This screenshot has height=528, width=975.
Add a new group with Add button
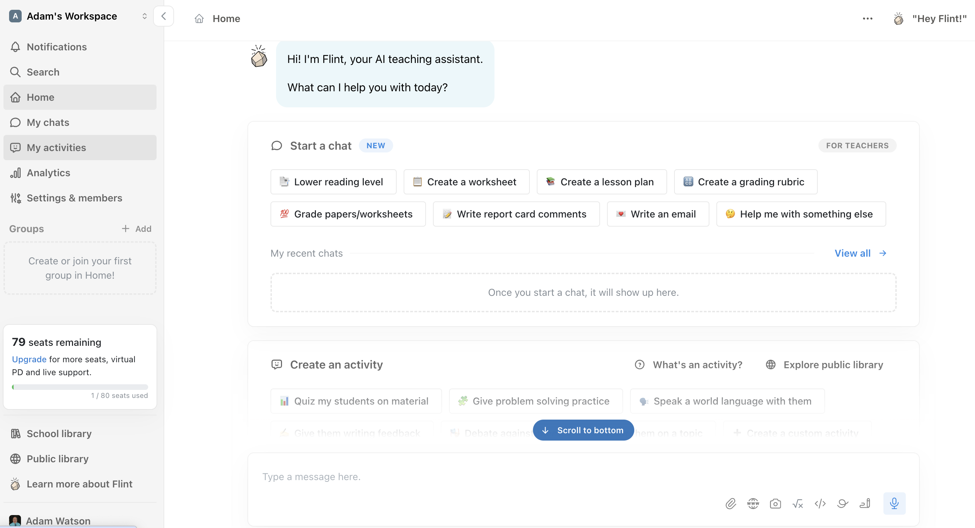coord(137,229)
